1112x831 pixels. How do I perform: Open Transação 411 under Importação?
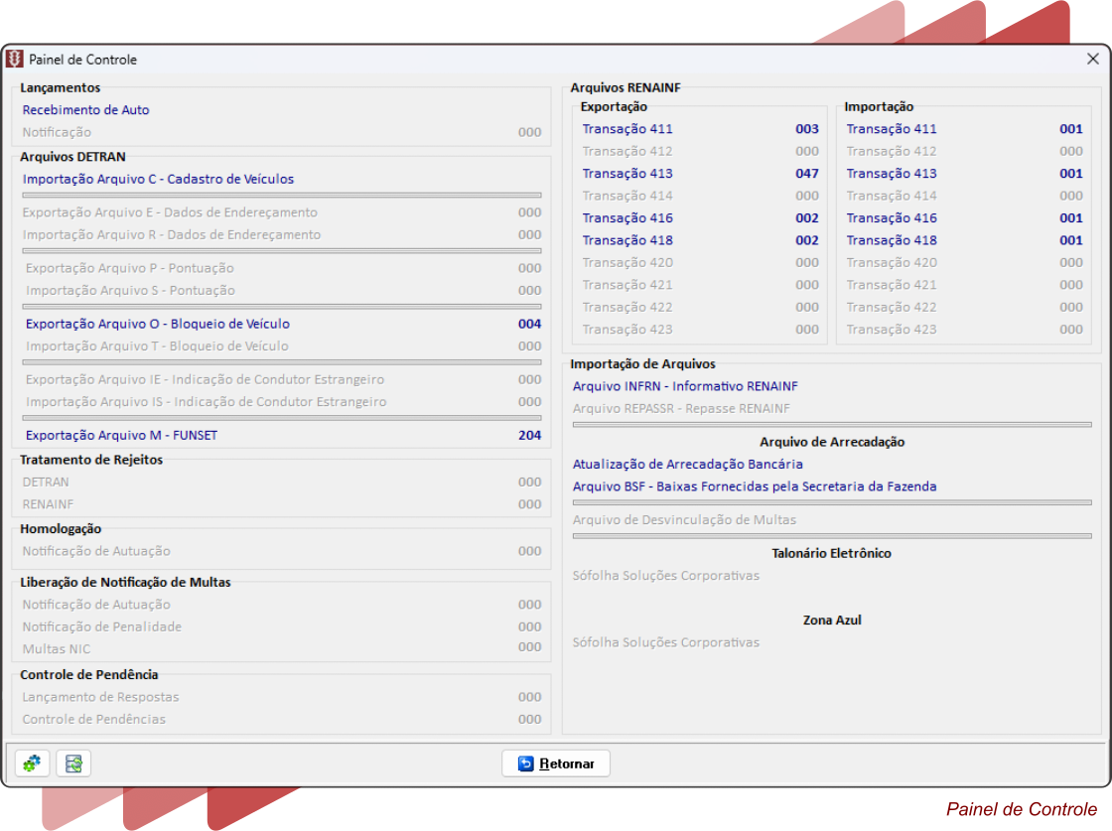click(892, 129)
